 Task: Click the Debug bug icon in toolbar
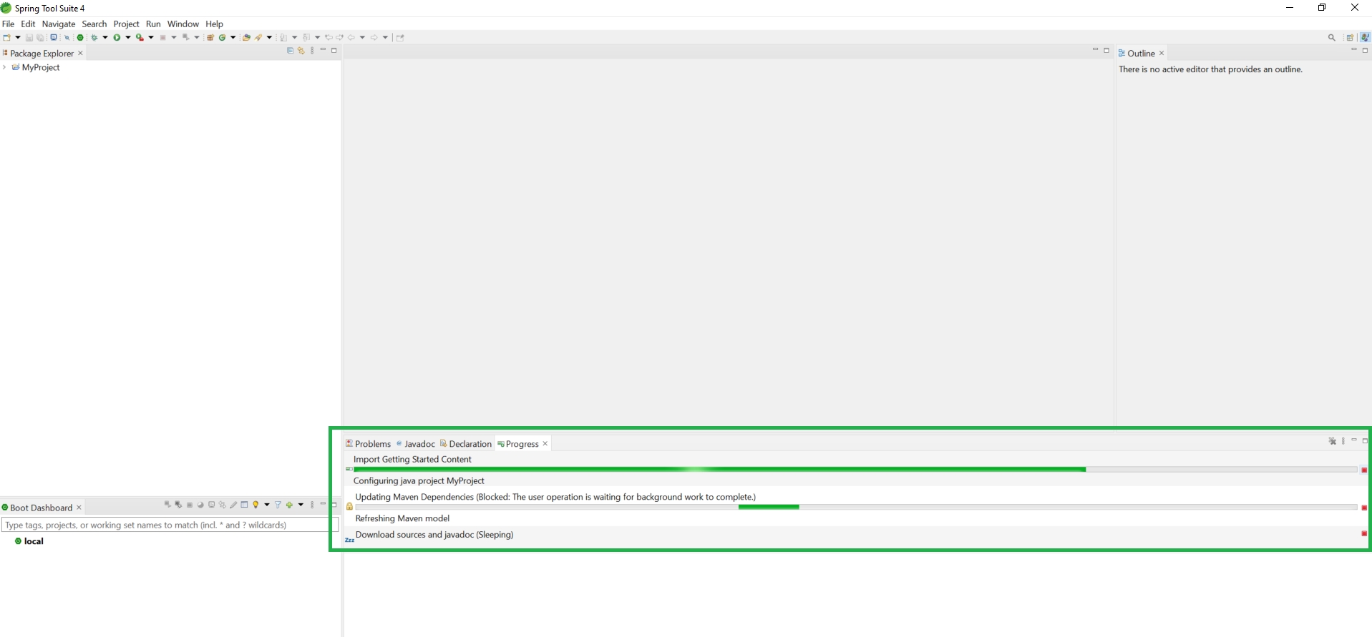click(x=94, y=37)
